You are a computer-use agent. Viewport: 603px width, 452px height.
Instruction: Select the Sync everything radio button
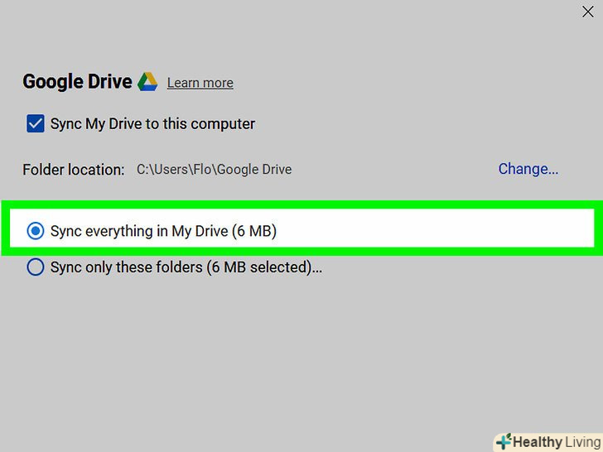36,231
